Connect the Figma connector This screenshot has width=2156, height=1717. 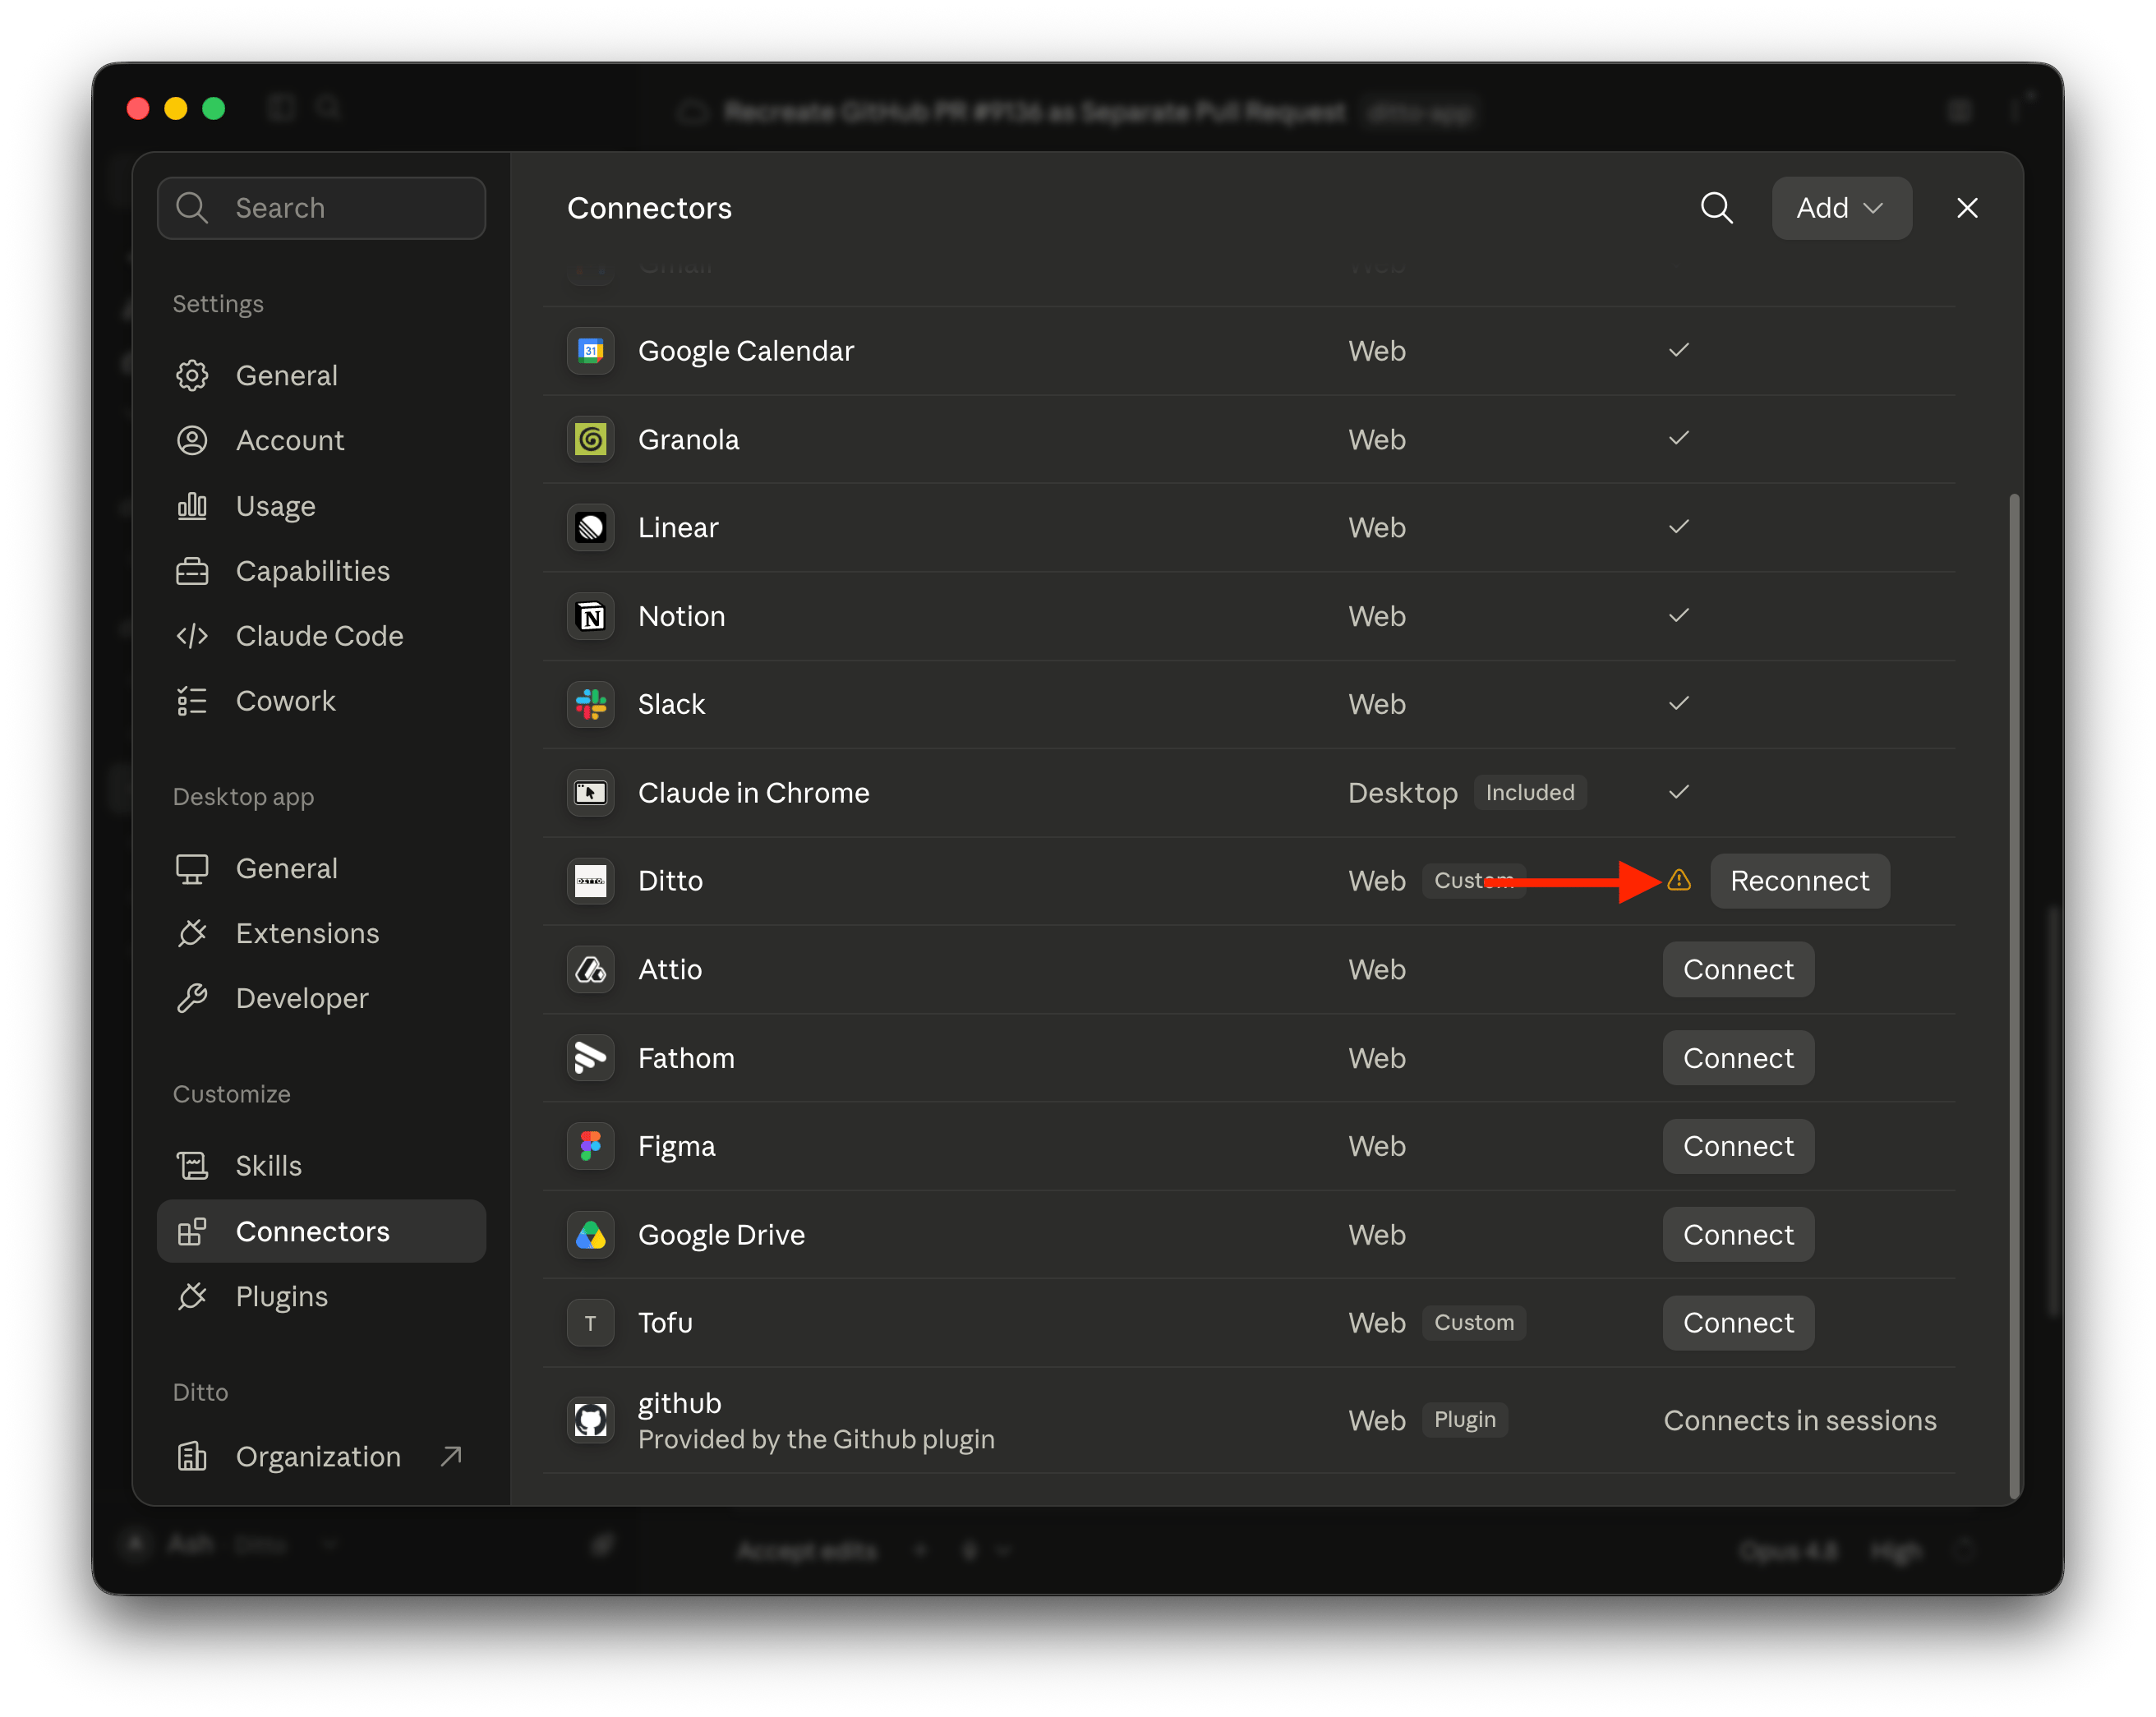1738,1146
